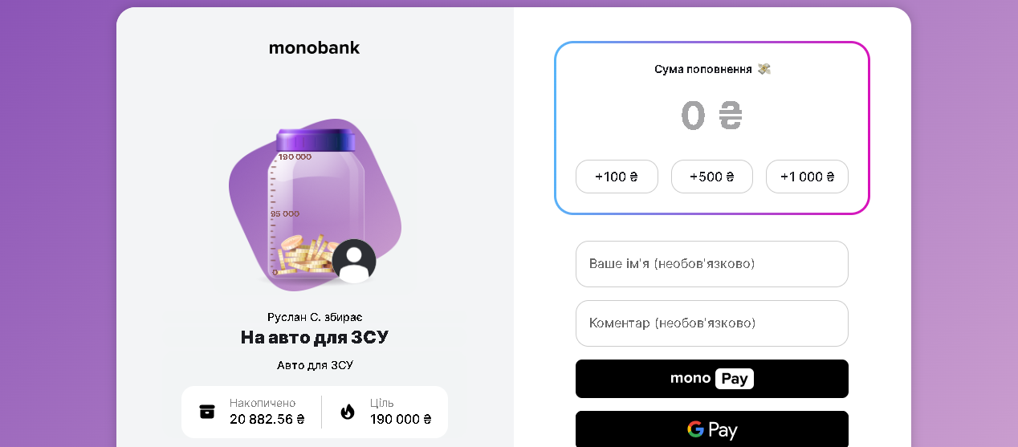
Task: Focus the Ваше ім'я input field
Action: click(711, 264)
